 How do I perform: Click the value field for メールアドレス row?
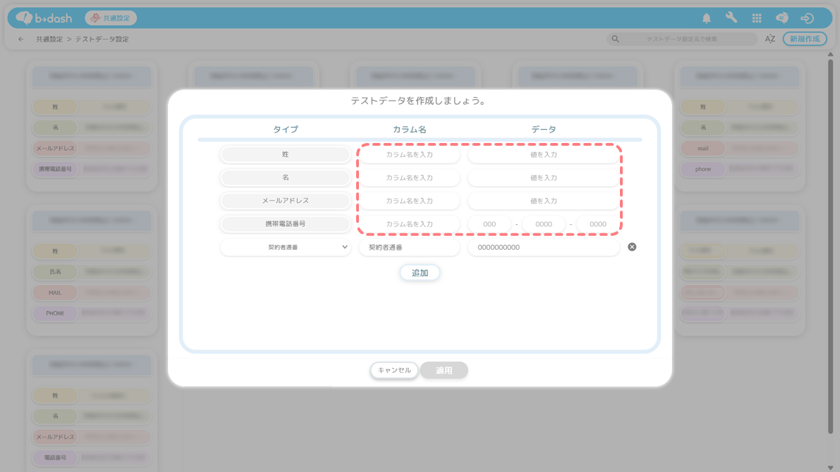[543, 201]
